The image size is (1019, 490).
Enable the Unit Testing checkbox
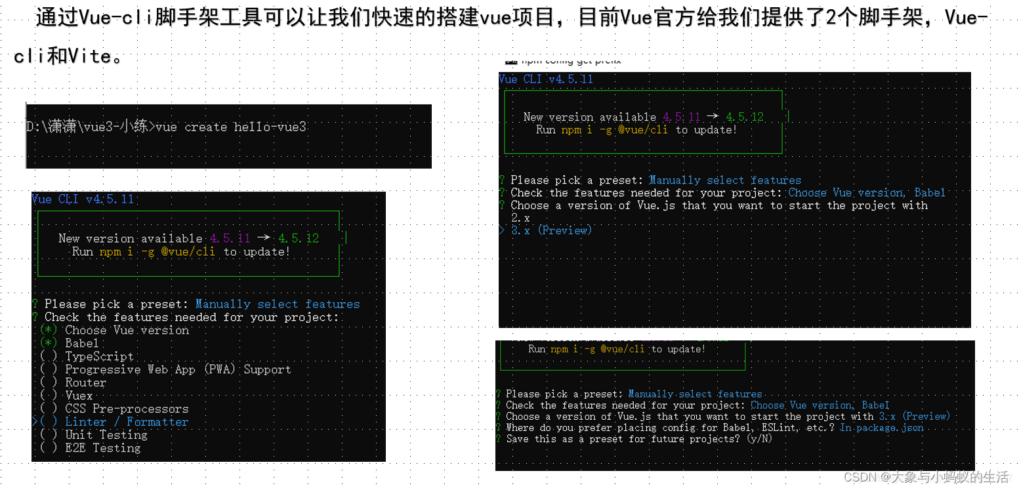tap(49, 435)
